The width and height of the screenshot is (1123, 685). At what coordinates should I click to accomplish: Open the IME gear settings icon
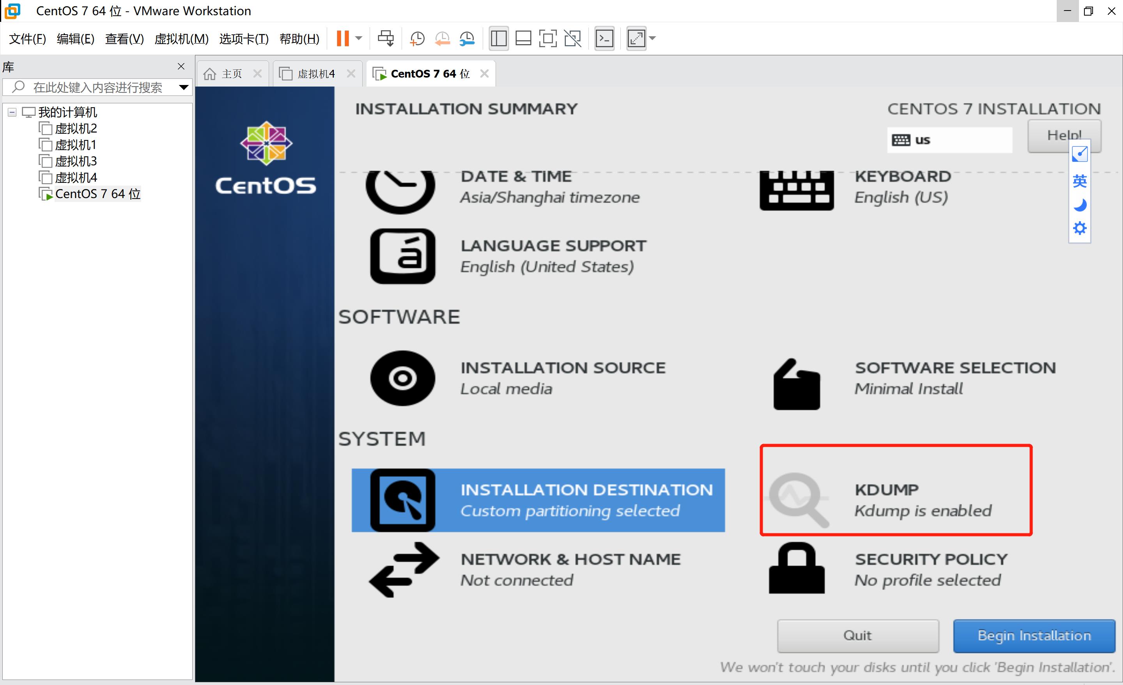pyautogui.click(x=1080, y=228)
